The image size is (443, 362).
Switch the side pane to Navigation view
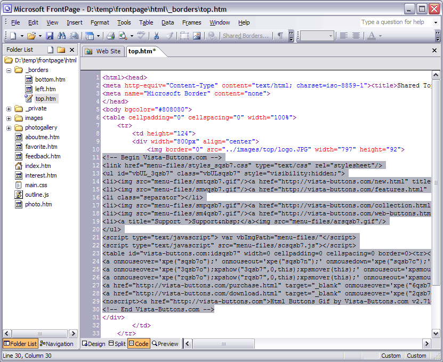click(x=57, y=344)
